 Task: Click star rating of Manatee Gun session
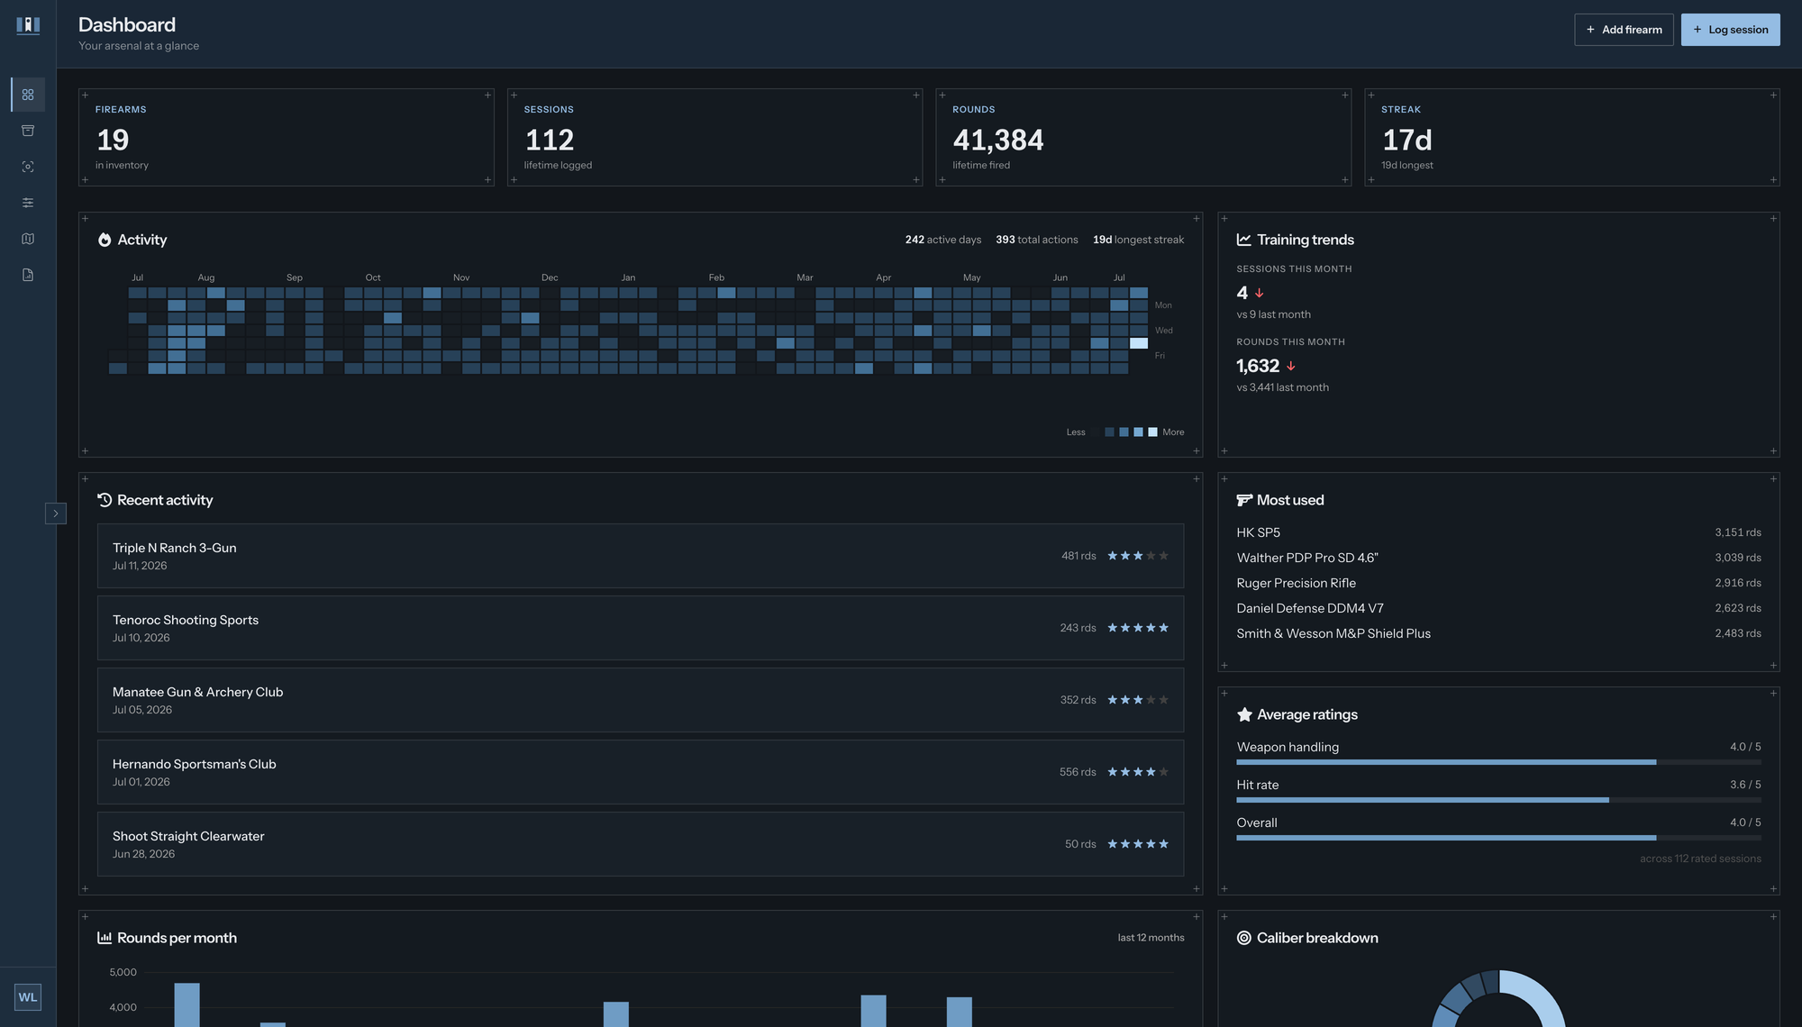[x=1138, y=700]
